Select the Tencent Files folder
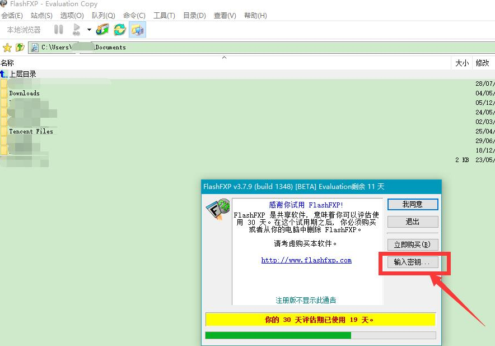This screenshot has width=495, height=346. 31,131
